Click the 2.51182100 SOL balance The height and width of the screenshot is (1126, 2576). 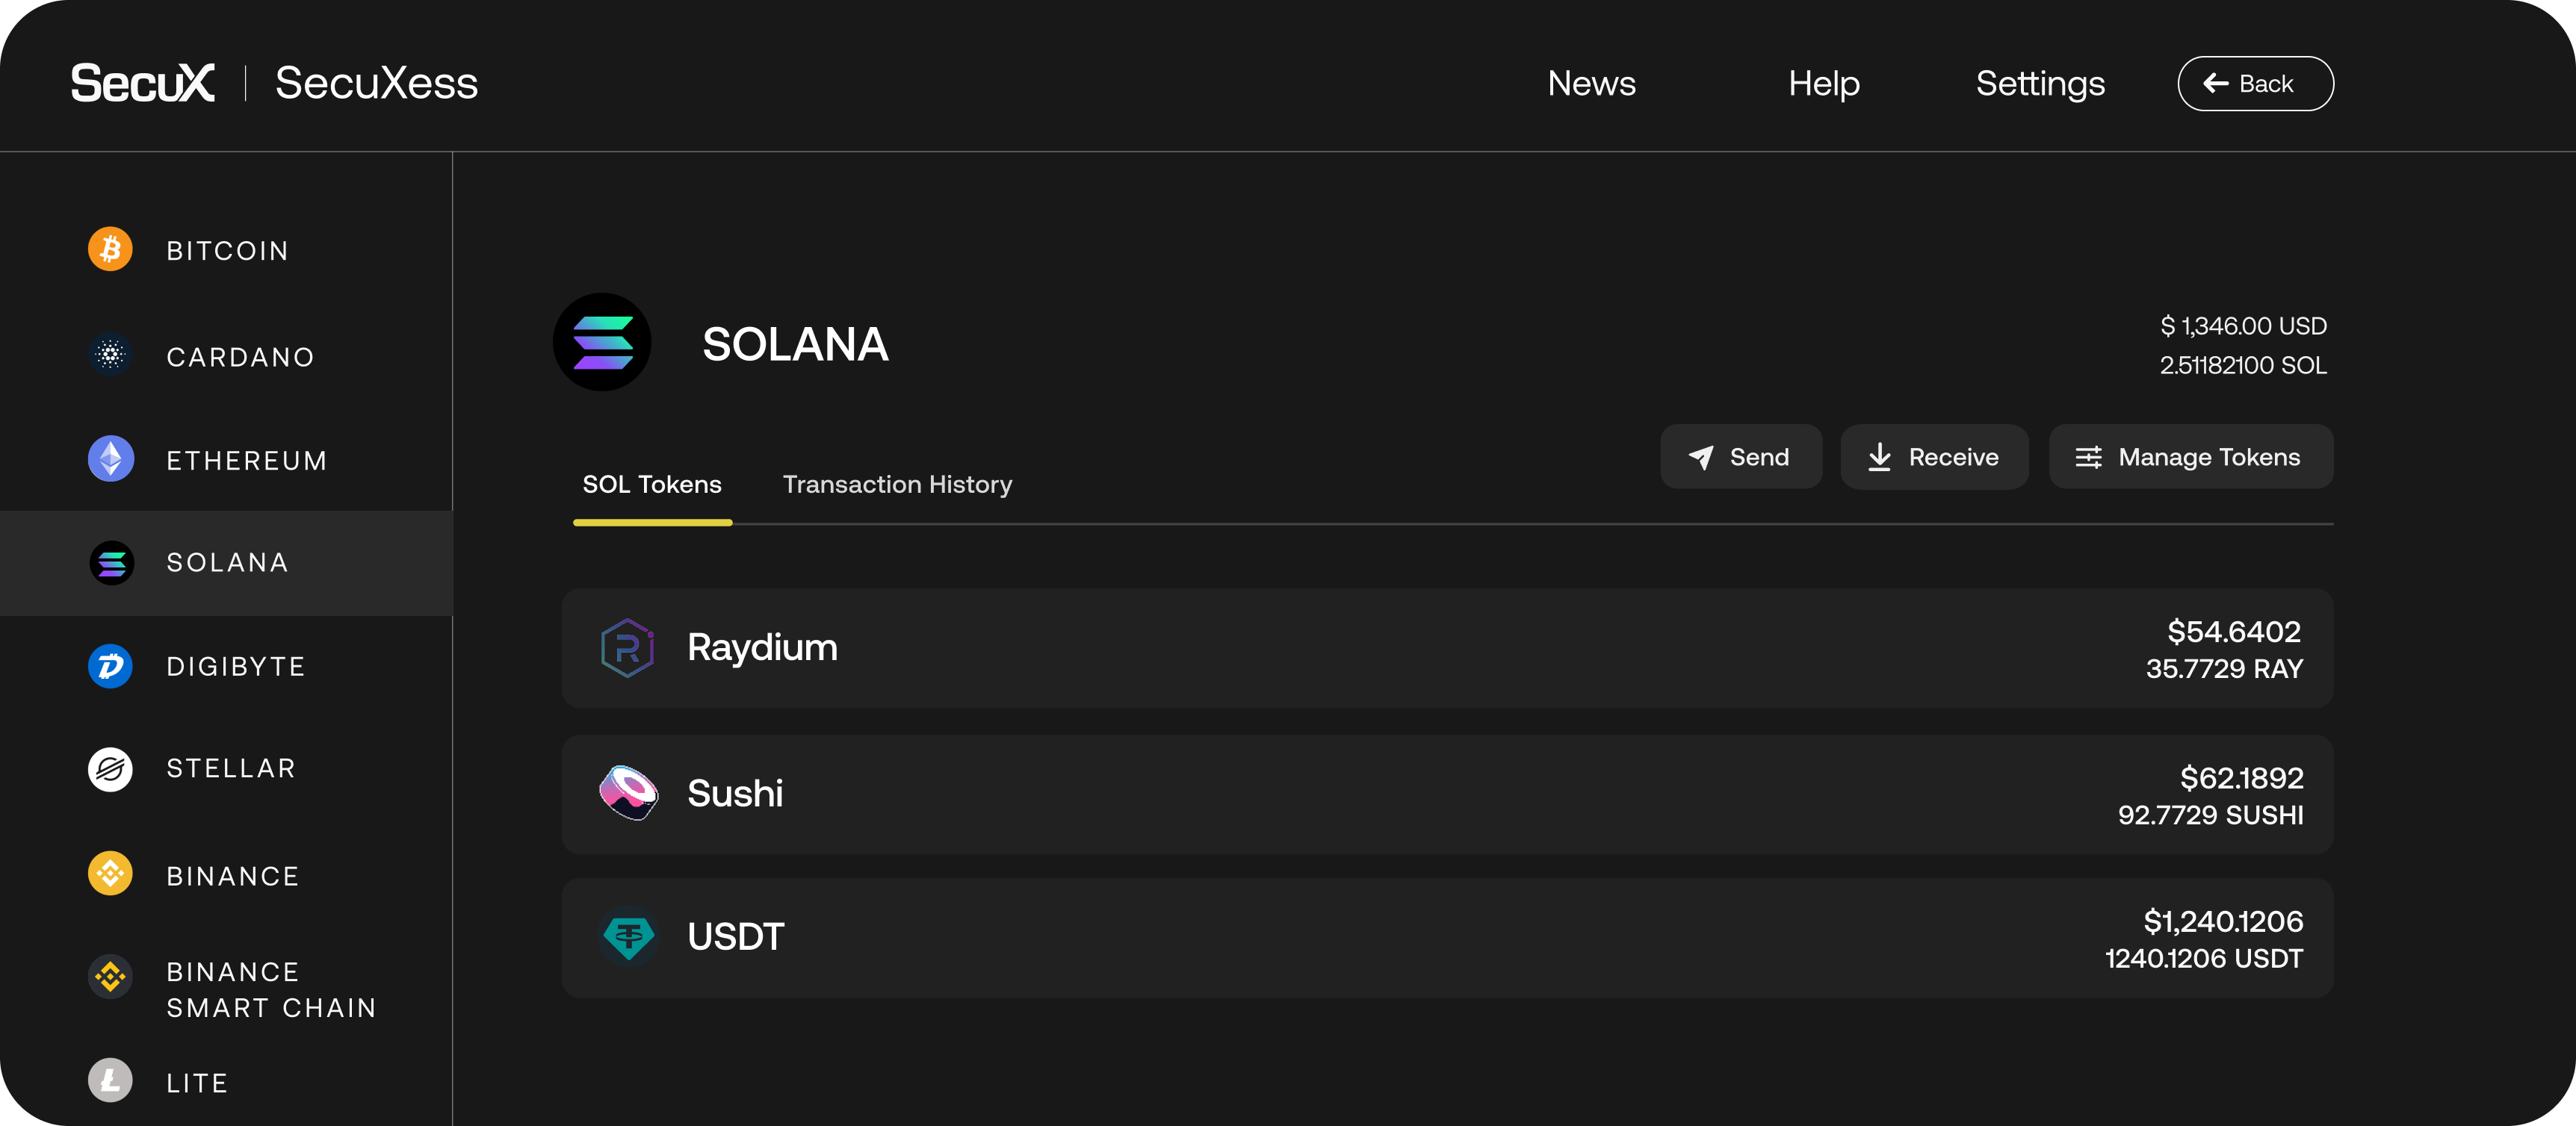pos(2243,366)
